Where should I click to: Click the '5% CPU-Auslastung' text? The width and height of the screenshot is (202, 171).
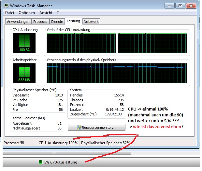61,162
